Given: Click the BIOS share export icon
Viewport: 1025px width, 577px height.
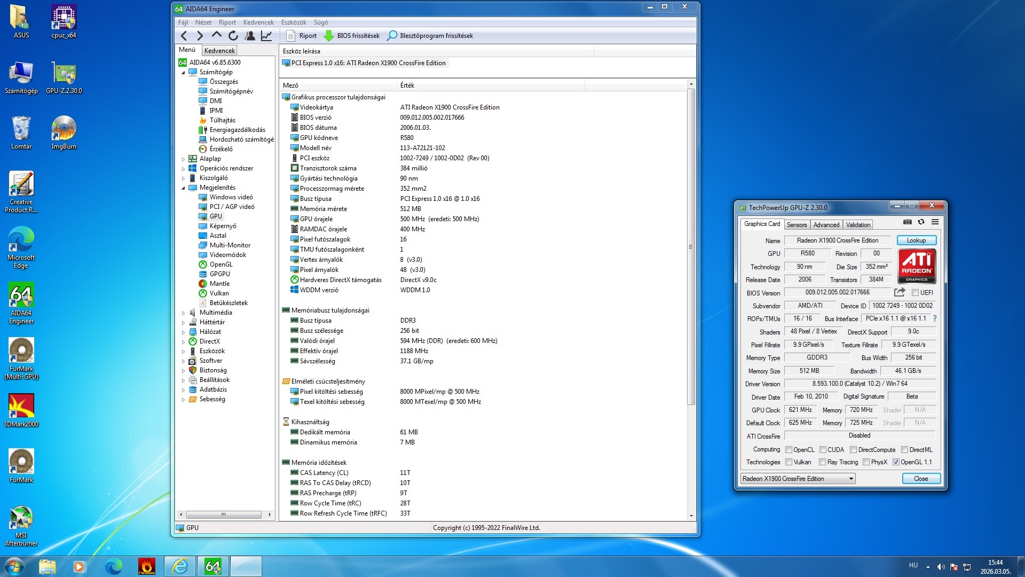Looking at the screenshot, I should tap(900, 292).
